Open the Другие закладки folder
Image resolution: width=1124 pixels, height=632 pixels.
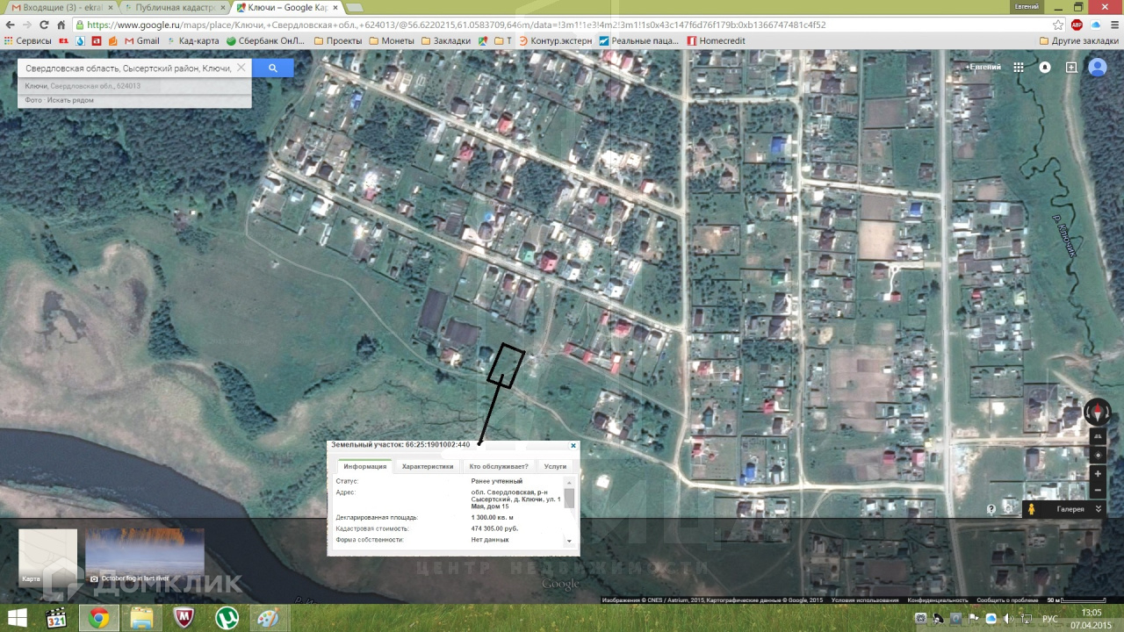(x=1078, y=40)
